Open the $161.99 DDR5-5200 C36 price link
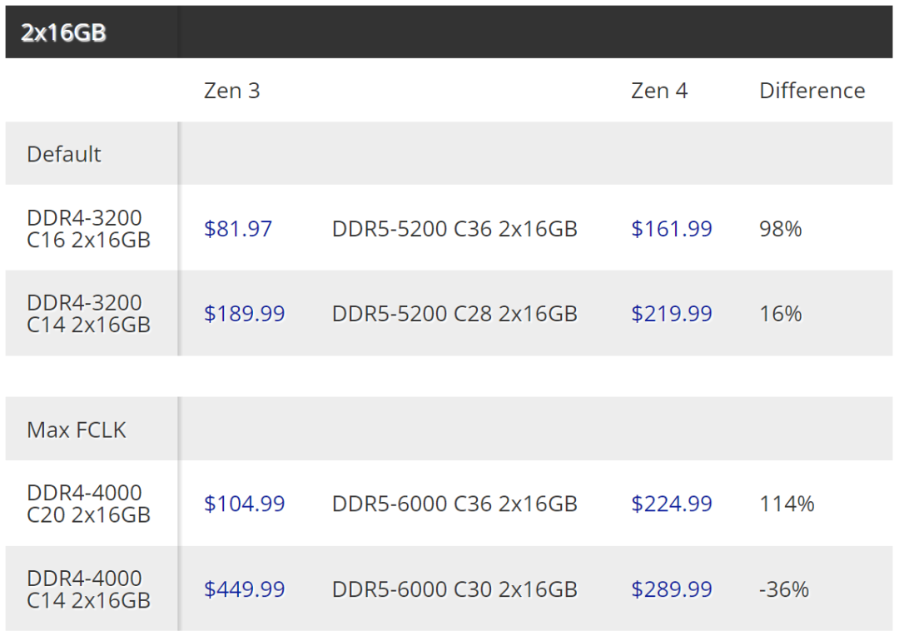Viewport: 899px width, 641px height. [672, 229]
